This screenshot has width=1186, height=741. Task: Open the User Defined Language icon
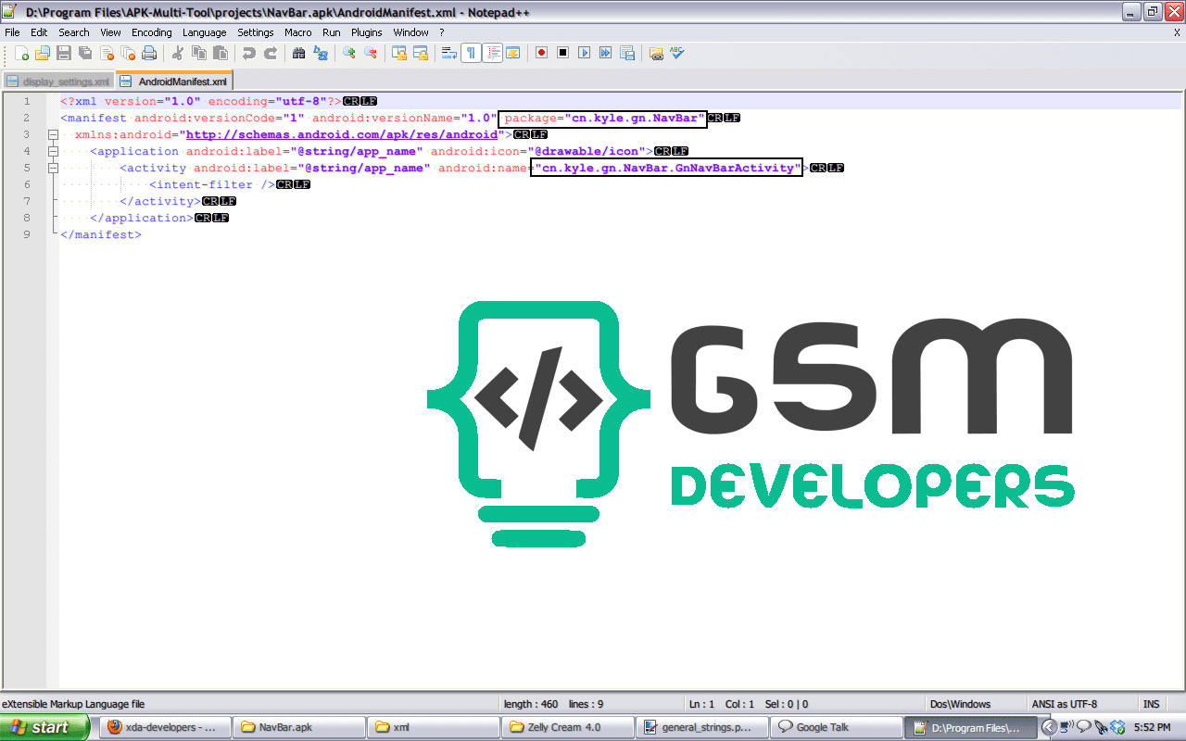pyautogui.click(x=512, y=53)
